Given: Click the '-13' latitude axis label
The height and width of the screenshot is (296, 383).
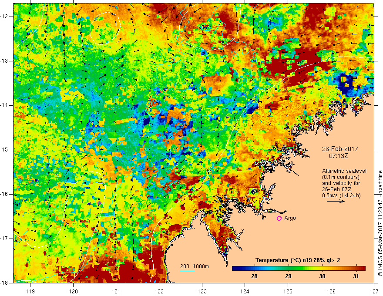Looking at the screenshot, I should [5, 61].
